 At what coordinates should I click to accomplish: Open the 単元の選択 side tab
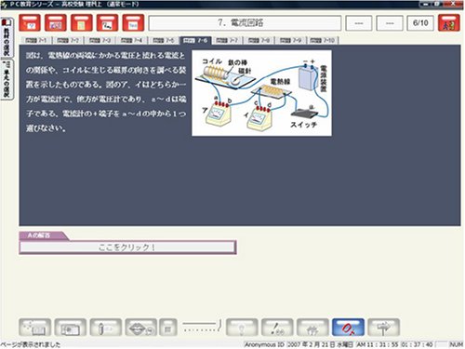(7, 79)
